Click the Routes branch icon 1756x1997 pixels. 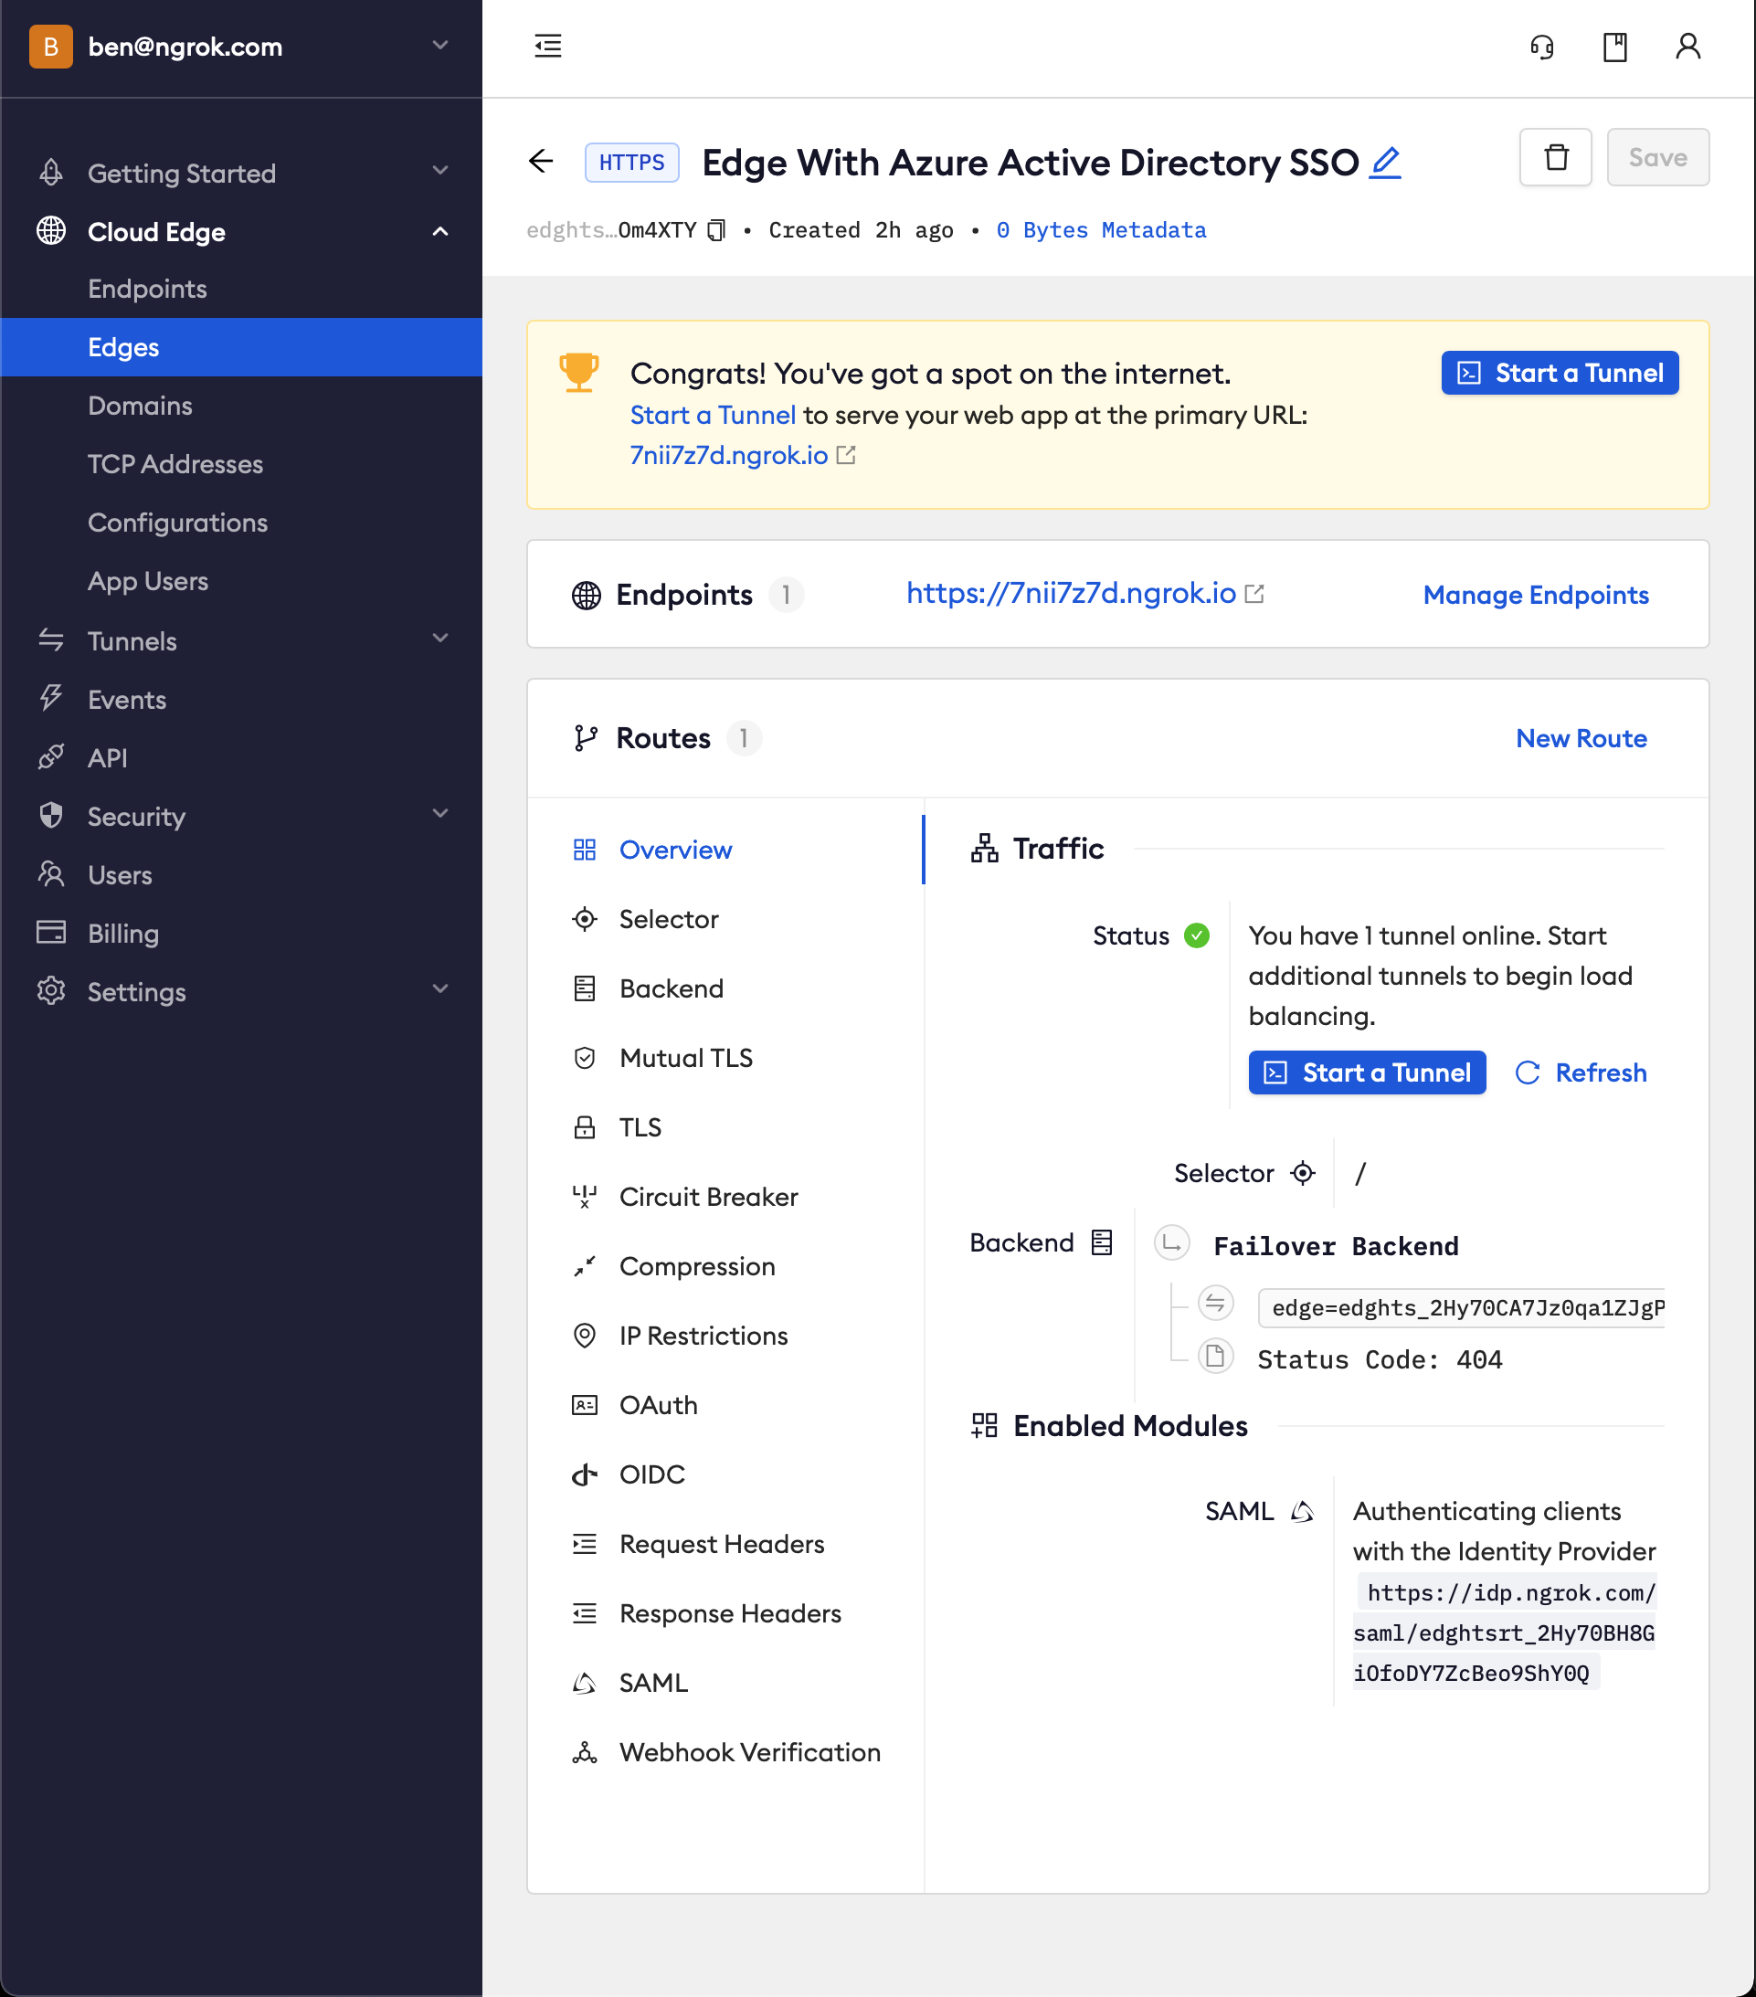(586, 737)
